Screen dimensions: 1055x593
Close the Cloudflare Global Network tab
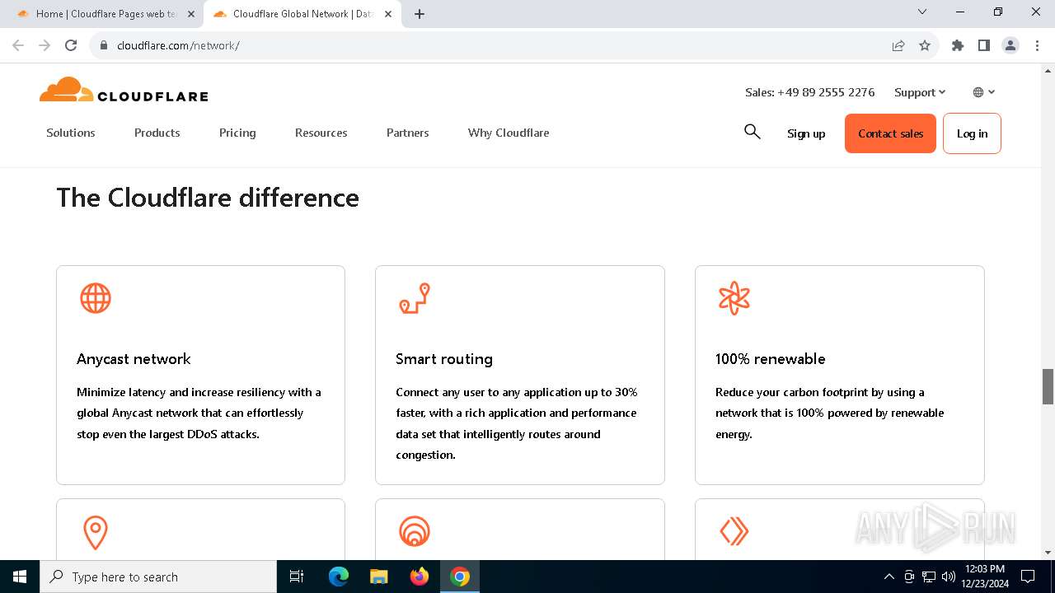(388, 14)
